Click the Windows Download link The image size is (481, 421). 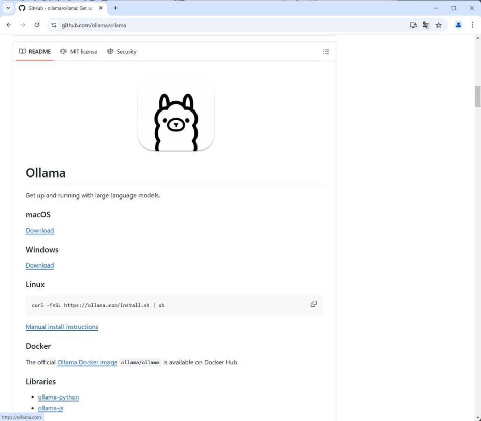click(x=39, y=265)
